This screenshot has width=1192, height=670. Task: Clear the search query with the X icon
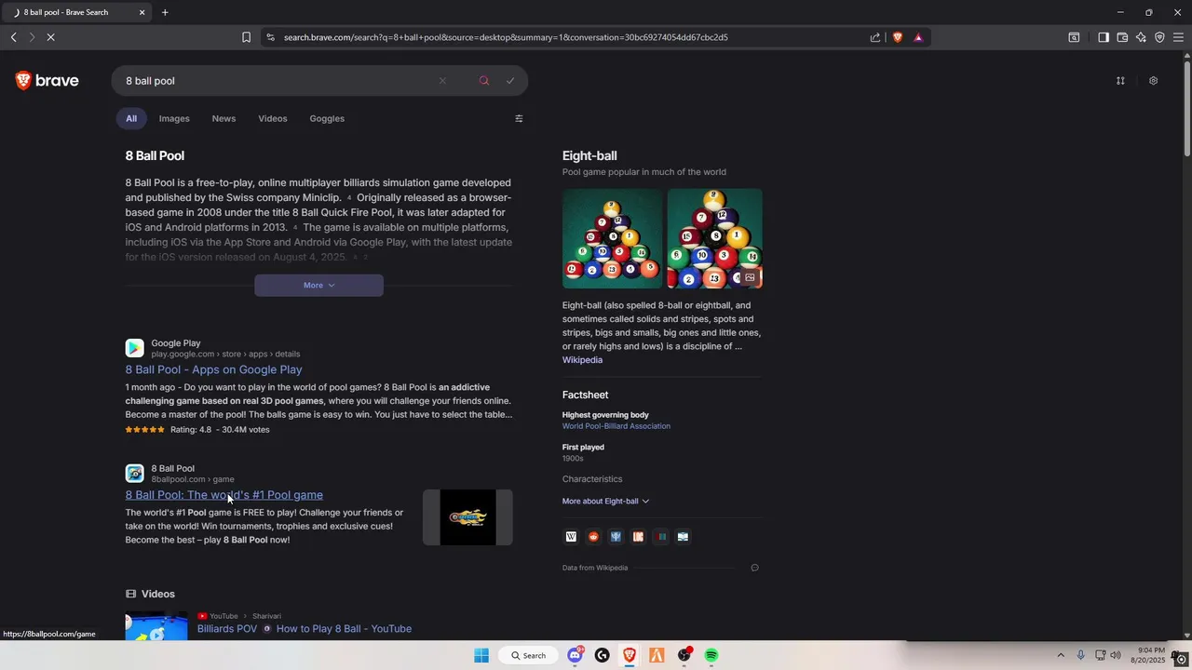442,81
